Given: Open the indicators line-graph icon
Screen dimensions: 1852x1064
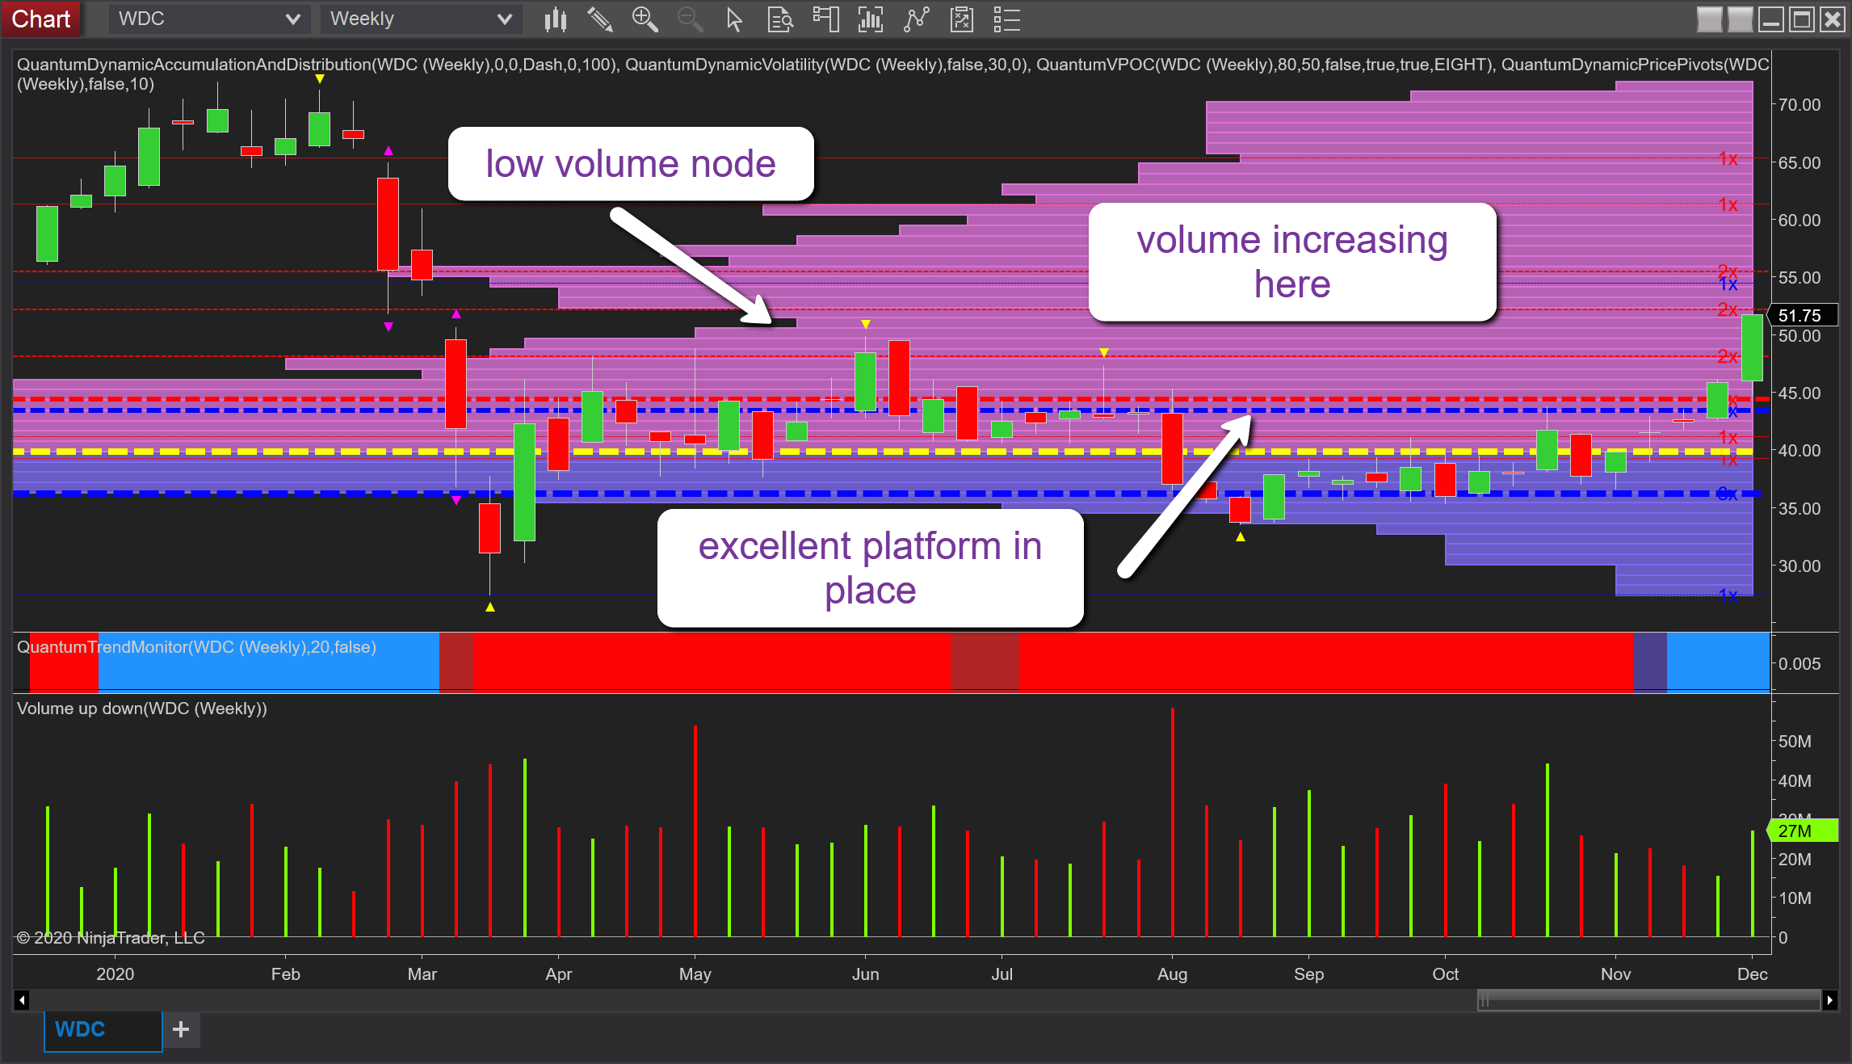Looking at the screenshot, I should click(x=916, y=19).
